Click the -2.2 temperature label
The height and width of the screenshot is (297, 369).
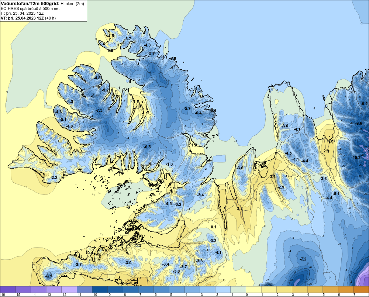pos(54,177)
